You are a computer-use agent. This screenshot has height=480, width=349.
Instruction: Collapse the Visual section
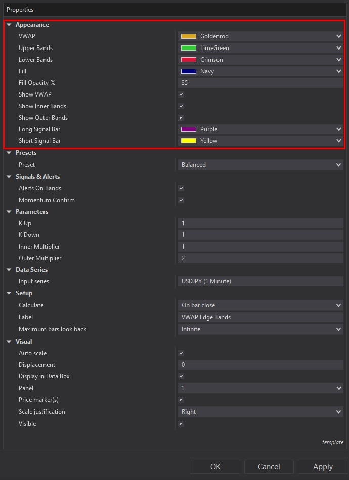9,341
